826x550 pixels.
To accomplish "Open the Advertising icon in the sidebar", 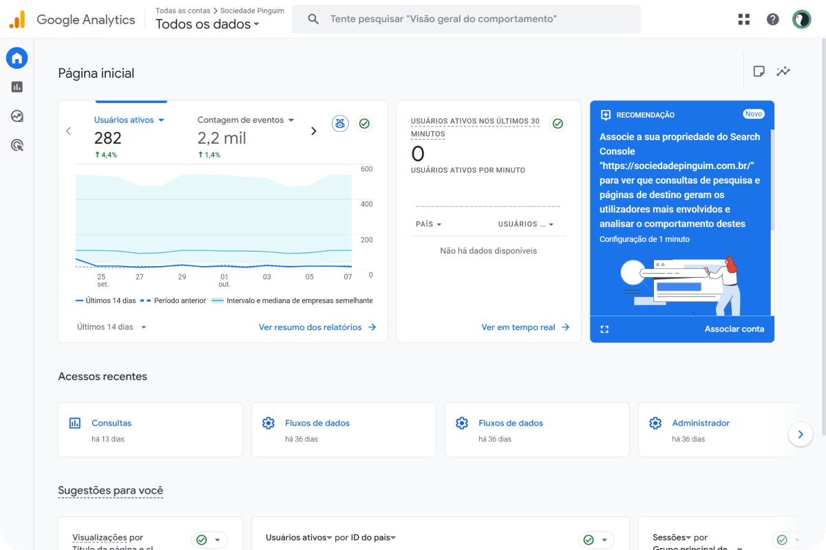I will tap(17, 145).
